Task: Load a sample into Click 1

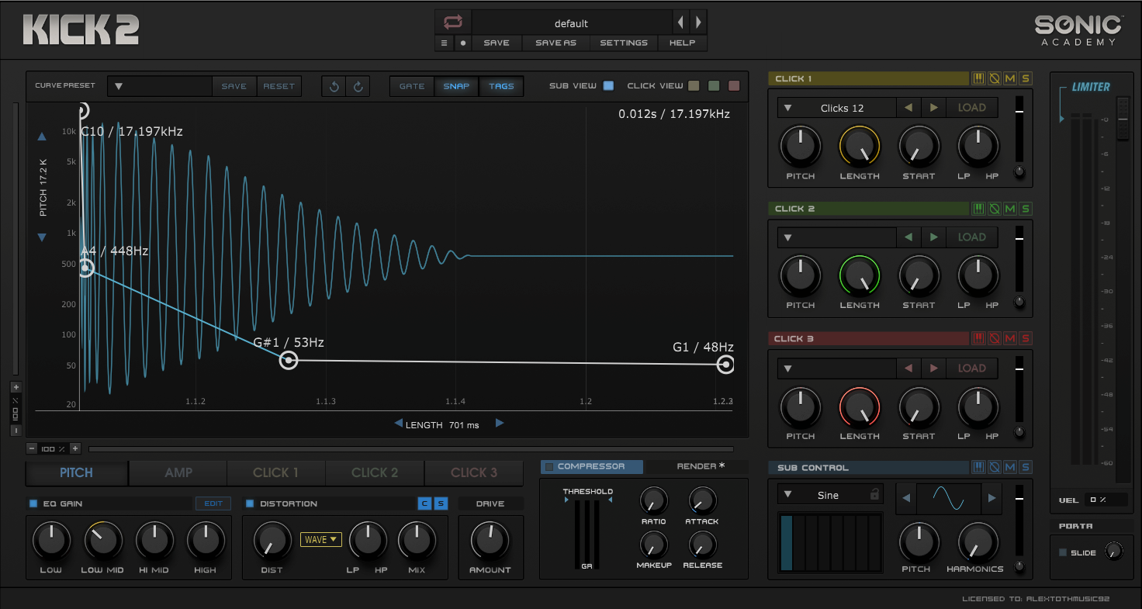Action: (971, 108)
